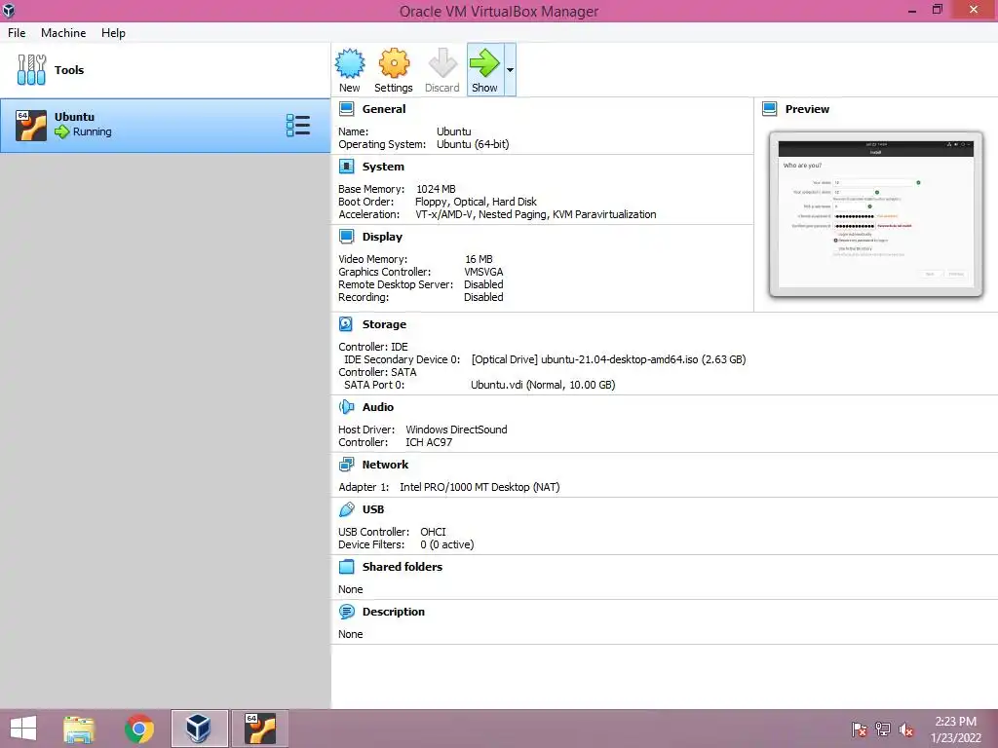The image size is (998, 748).
Task: Open the Storage section header link
Action: [384, 324]
